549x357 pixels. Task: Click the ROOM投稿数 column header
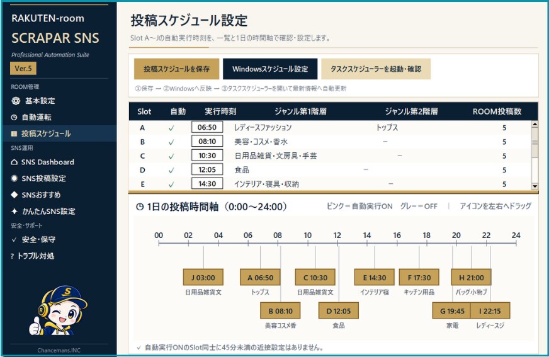point(497,111)
